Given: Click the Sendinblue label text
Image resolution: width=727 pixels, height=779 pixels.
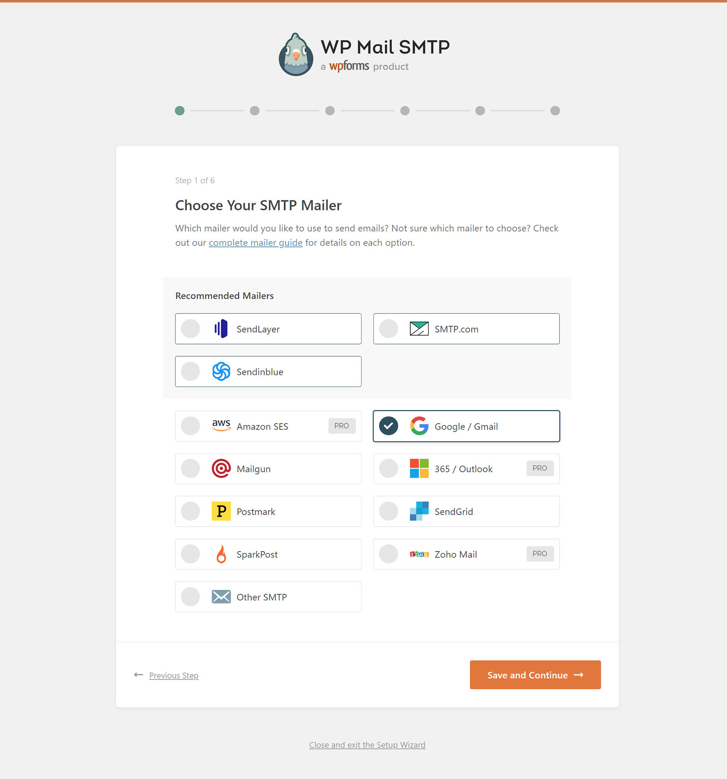Looking at the screenshot, I should 260,372.
